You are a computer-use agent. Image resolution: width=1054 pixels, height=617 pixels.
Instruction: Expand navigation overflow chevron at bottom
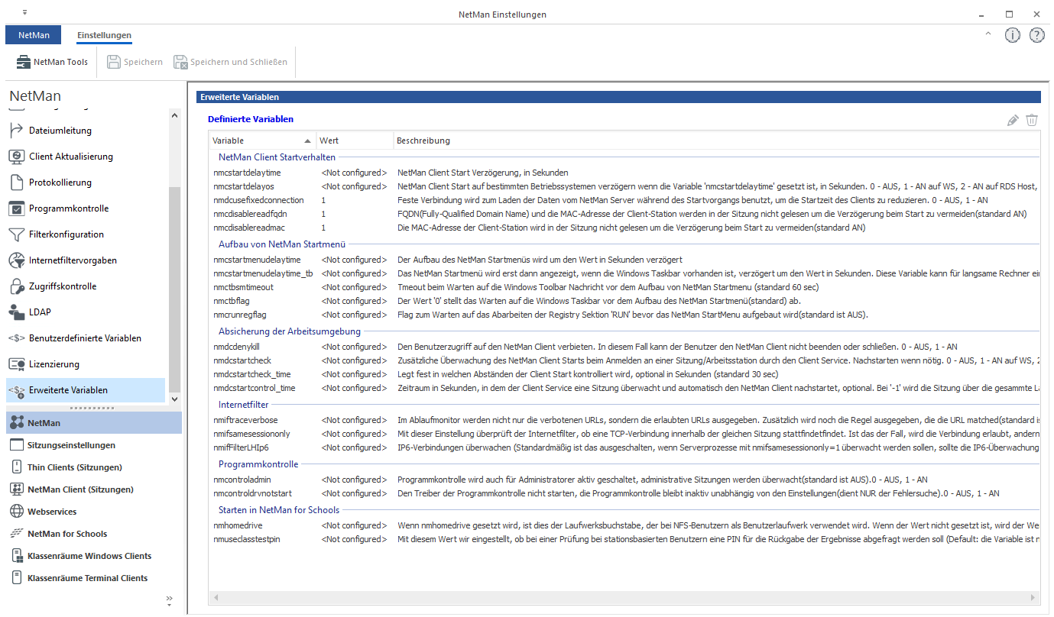[x=169, y=599]
